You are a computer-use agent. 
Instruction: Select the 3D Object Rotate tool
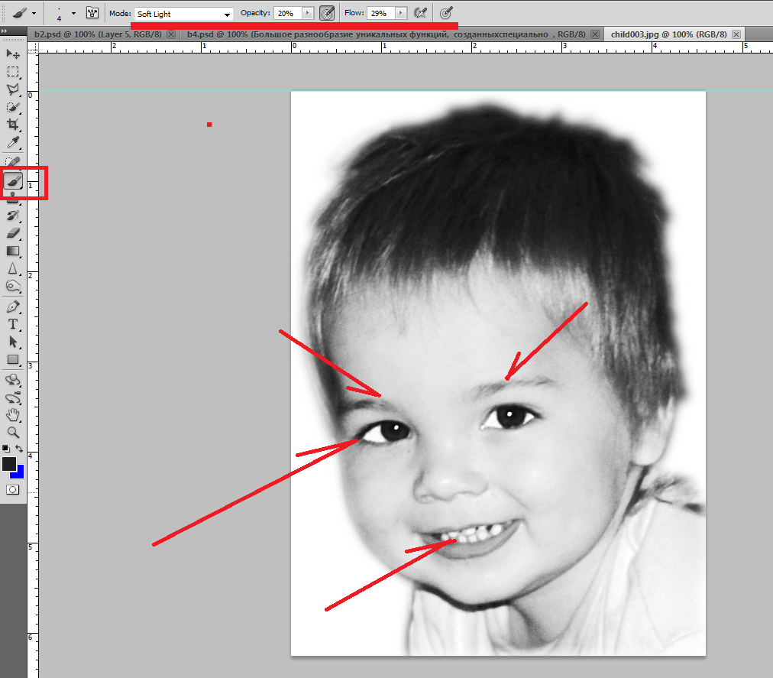(13, 379)
